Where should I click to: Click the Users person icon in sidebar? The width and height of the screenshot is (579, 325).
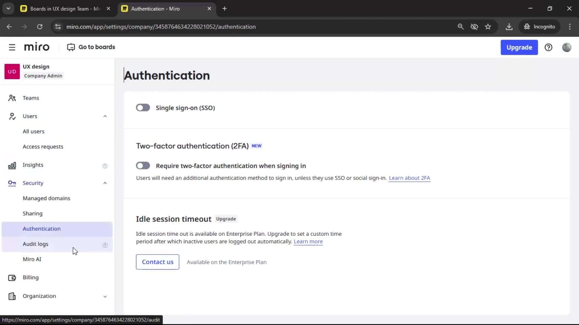(12, 116)
